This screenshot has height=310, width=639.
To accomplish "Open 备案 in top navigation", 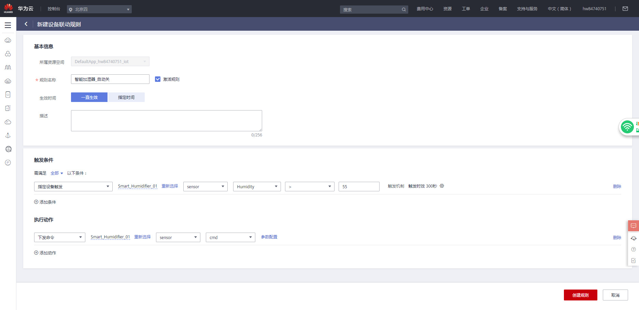I will click(x=503, y=9).
